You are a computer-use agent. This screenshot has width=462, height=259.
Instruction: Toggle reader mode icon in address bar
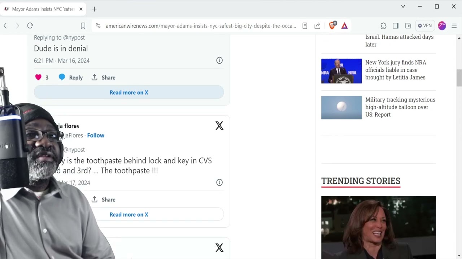(305, 26)
